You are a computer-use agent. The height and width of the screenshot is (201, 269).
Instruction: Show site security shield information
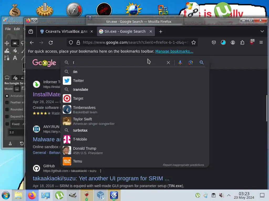pyautogui.click(x=71, y=43)
